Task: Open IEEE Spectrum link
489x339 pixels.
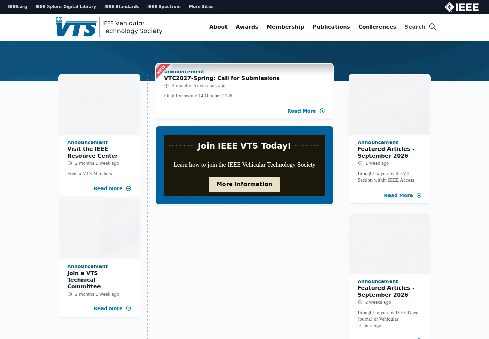Action: tap(164, 6)
